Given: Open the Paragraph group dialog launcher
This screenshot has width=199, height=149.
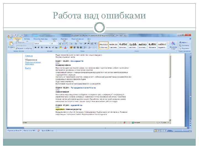Looking at the screenshot, I should [x=96, y=51].
